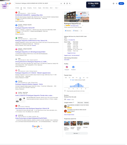Screen dimensions: 127x145
Task: Select the Maps tab
Action: click(x=25, y=8)
